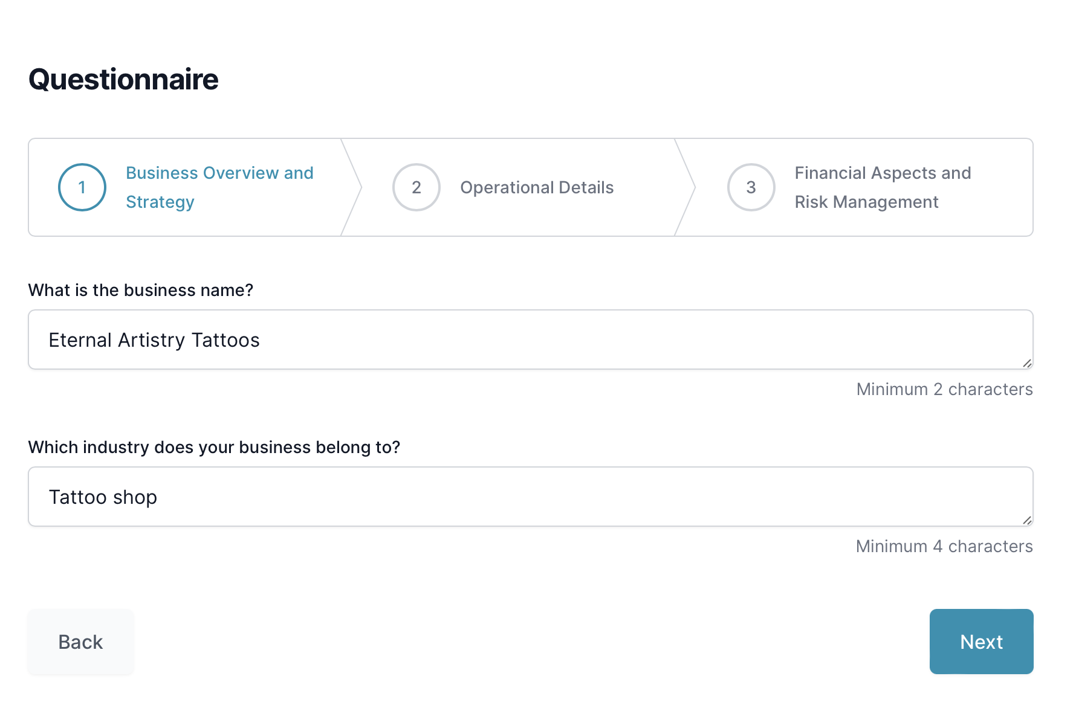Screen dimensions: 1076x708
Task: Click arrow divider after Operational Details step
Action: [685, 187]
